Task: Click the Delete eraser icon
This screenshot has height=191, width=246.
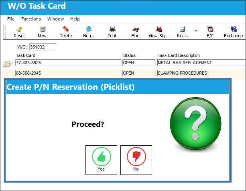Action: pos(65,32)
